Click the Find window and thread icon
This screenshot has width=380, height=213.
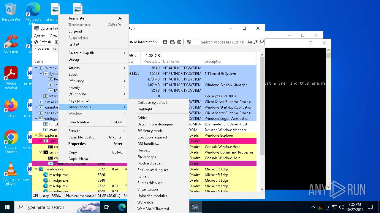click(x=172, y=42)
